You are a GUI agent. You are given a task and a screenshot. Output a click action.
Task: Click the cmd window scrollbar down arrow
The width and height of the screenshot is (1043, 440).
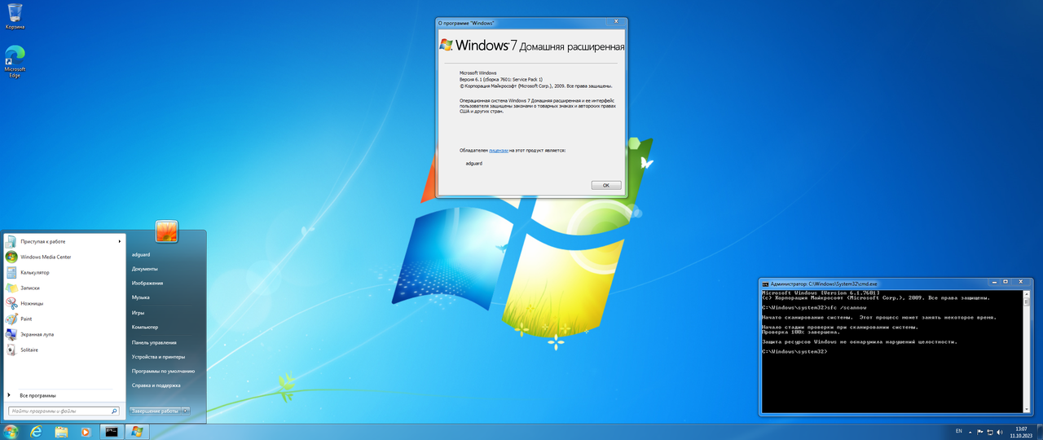point(1028,409)
